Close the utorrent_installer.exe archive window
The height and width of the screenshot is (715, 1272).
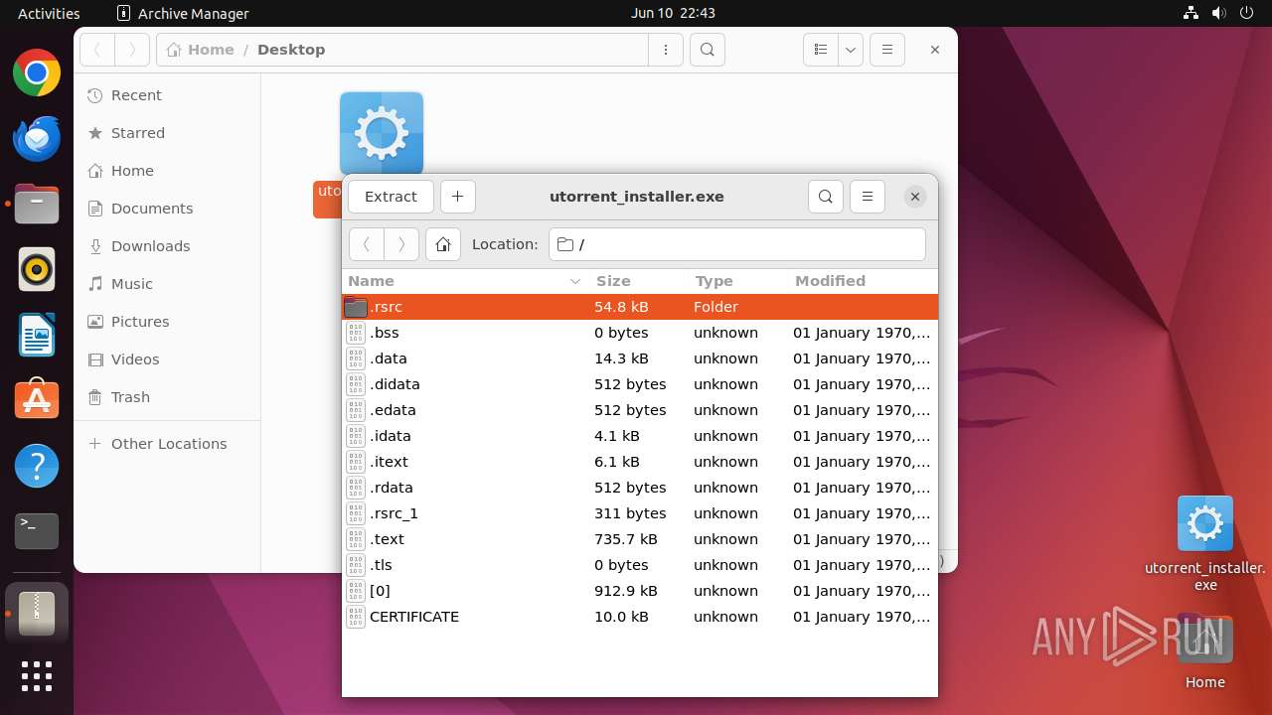[915, 197]
